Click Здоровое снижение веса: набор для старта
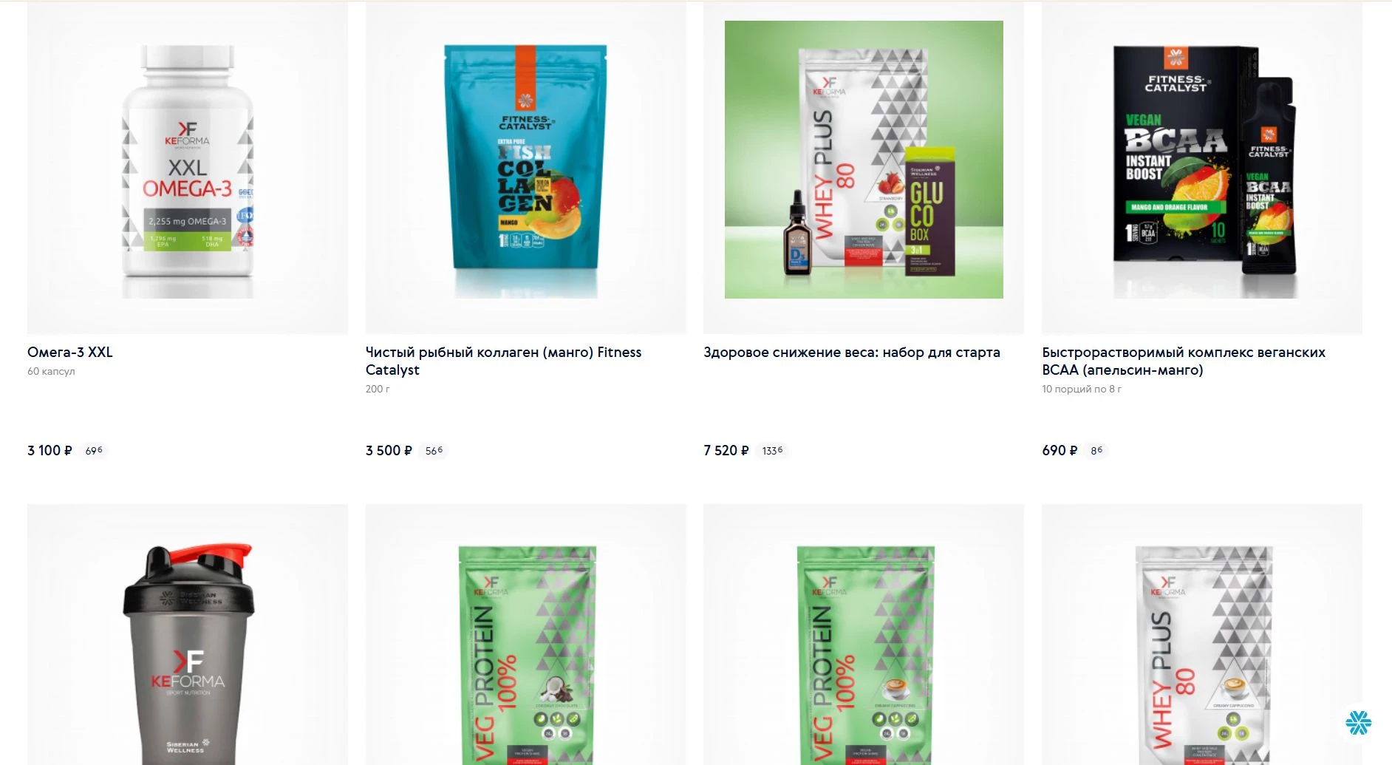 (x=852, y=353)
